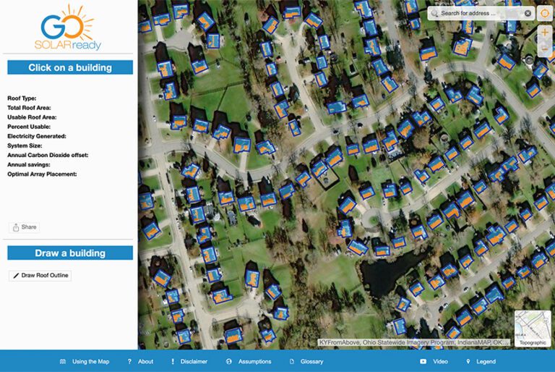555x372 pixels.
Task: Click the pencil icon for drawing roof
Action: [x=16, y=276]
